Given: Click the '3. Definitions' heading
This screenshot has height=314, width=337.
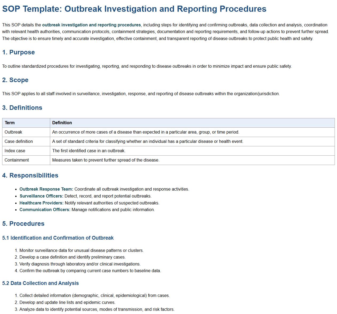Looking at the screenshot, I should (22, 108).
